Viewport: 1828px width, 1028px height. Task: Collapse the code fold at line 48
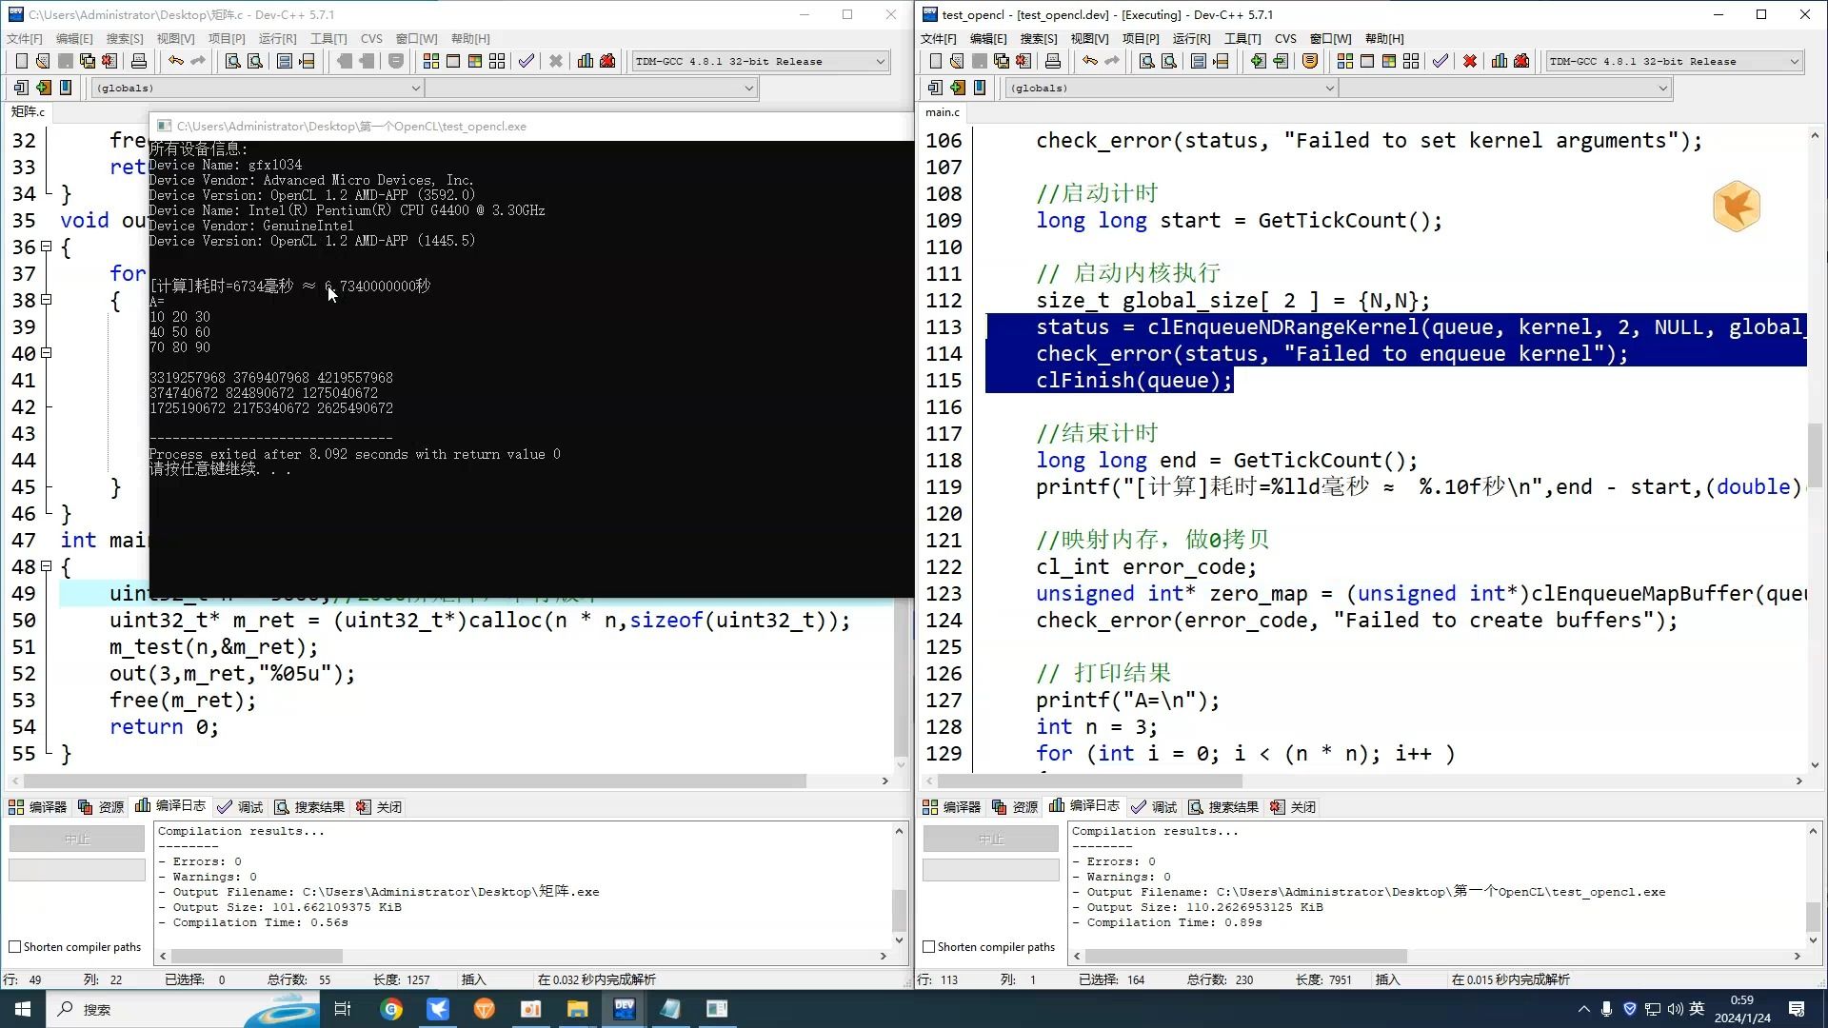[46, 566]
